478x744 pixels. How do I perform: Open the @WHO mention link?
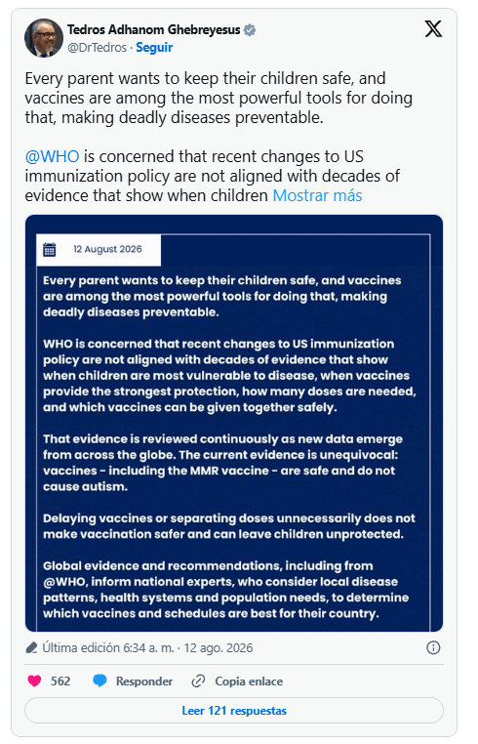click(52, 156)
